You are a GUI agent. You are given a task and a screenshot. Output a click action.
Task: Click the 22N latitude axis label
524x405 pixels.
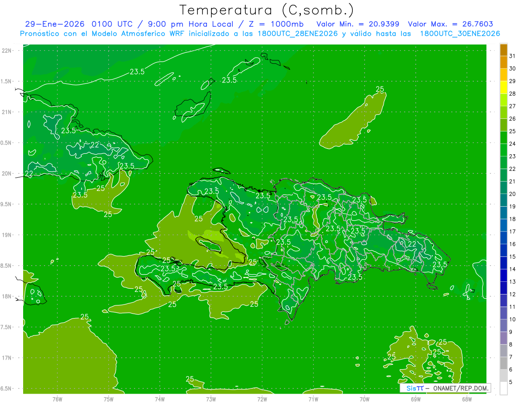coord(7,50)
